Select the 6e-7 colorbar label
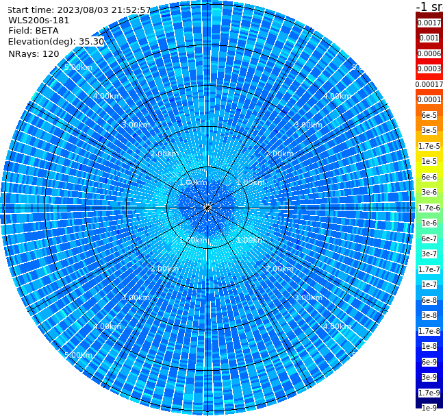This screenshot has height=416, width=443. [x=429, y=238]
